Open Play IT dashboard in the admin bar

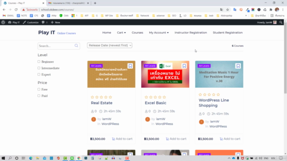[14, 22]
